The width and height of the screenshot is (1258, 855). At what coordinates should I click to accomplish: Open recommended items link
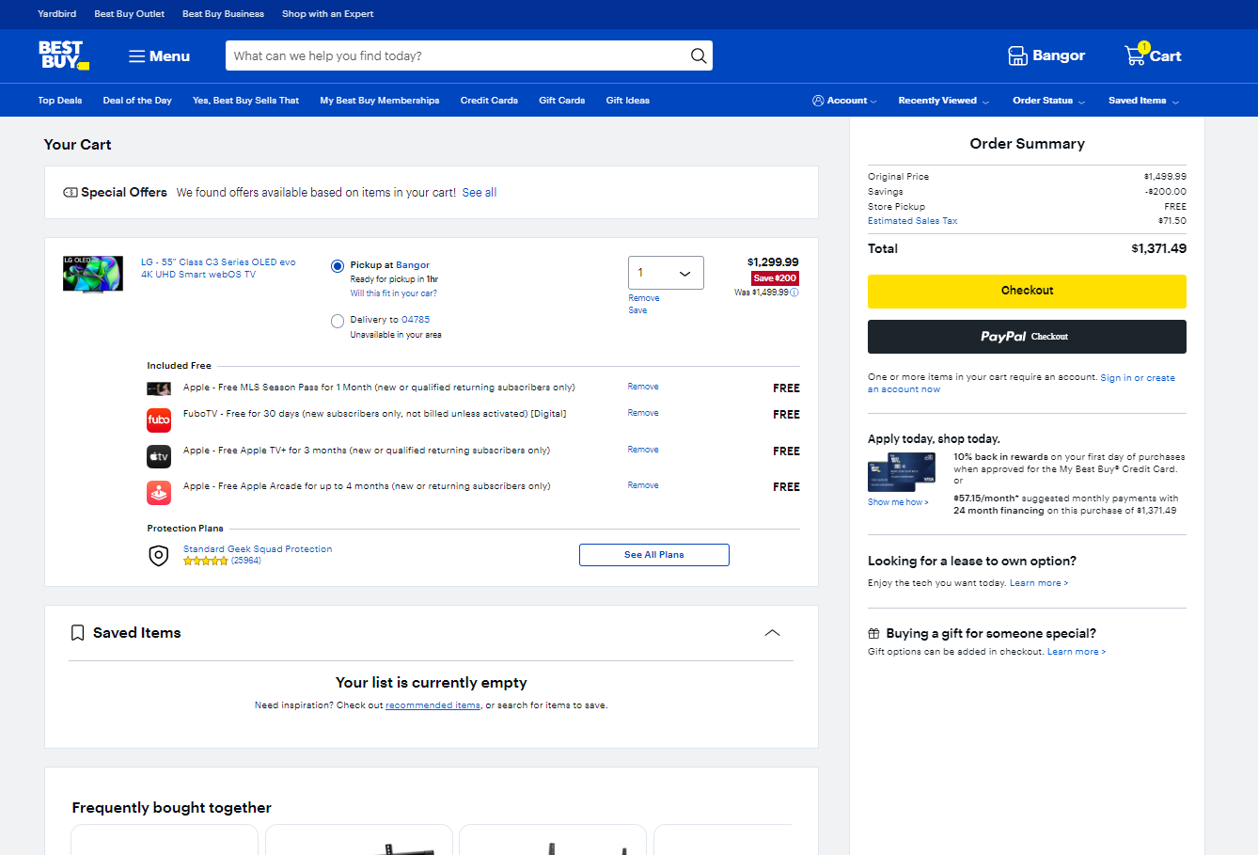[x=432, y=705]
